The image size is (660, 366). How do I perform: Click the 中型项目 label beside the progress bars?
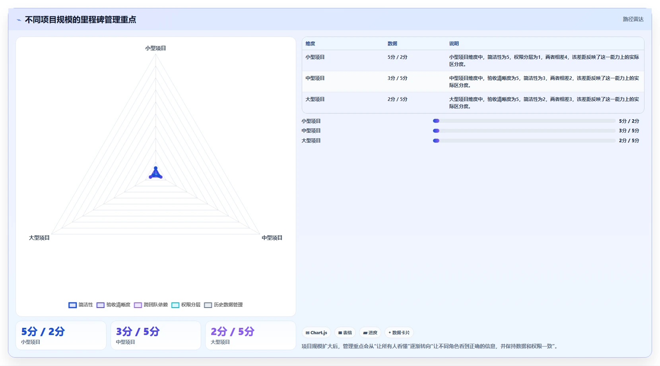311,131
